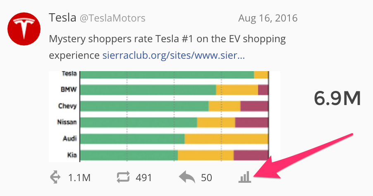This screenshot has width=373, height=196.
Task: Click the yellow segment of the Audi bar
Action: [x=226, y=139]
